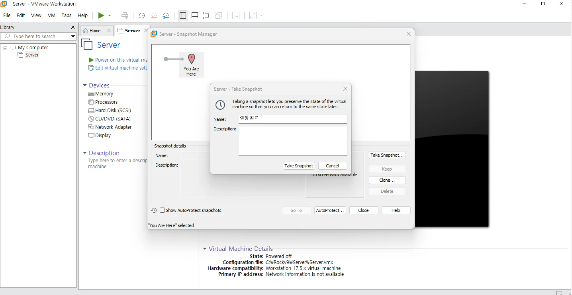Image resolution: width=572 pixels, height=295 pixels.
Task: Click the revert to snapshot toolbar icon
Action: pyautogui.click(x=154, y=16)
